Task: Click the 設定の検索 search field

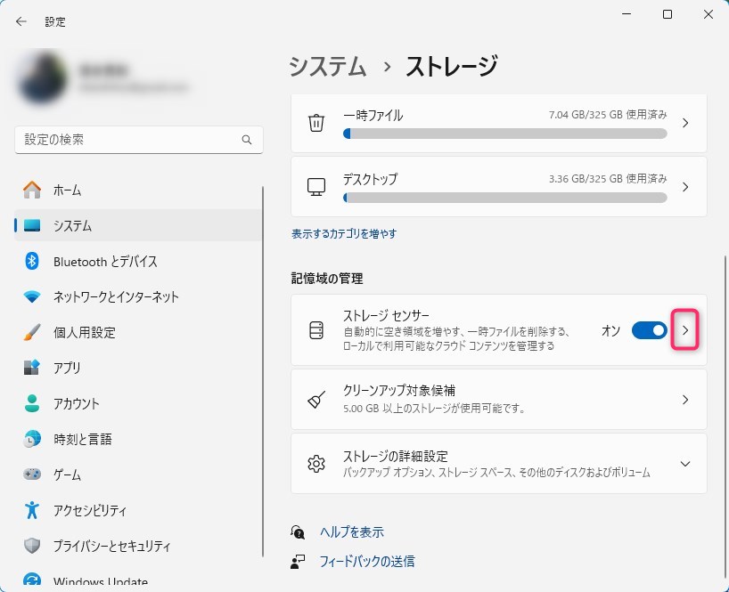Action: [129, 141]
